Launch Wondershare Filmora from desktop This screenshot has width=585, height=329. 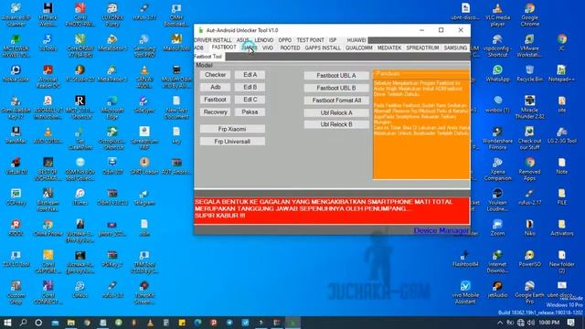497,138
